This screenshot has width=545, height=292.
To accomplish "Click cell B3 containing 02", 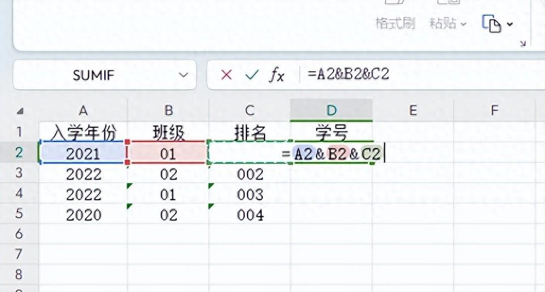I will click(x=168, y=173).
